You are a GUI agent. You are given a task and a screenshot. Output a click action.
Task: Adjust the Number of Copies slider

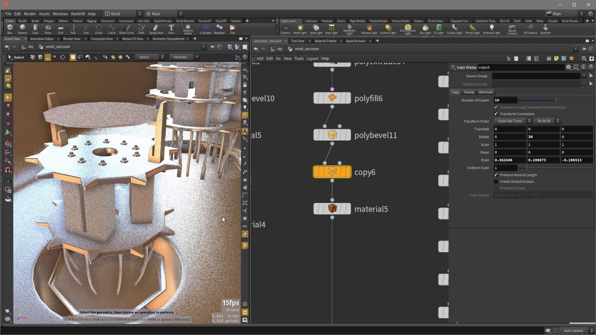pos(555,100)
